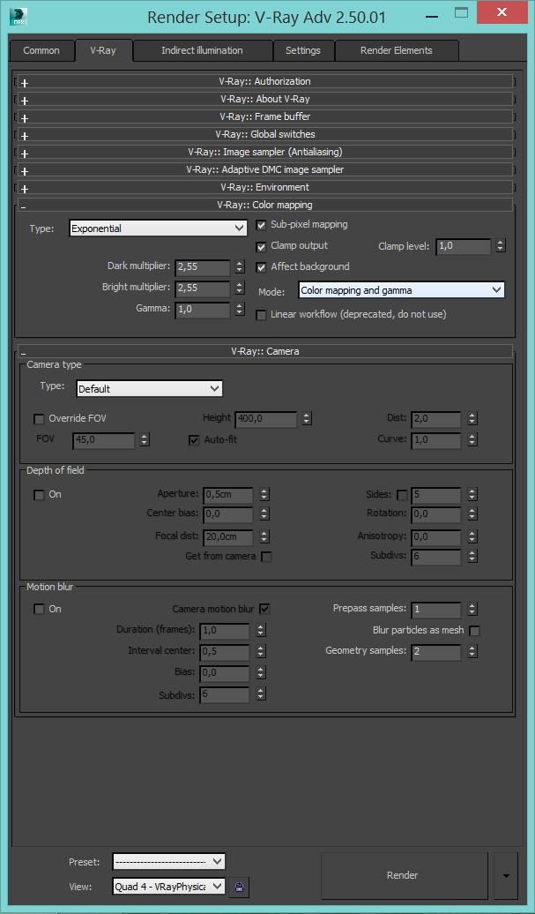Edit the Focal dist value field
Screen dimensions: 535x914
[x=227, y=536]
